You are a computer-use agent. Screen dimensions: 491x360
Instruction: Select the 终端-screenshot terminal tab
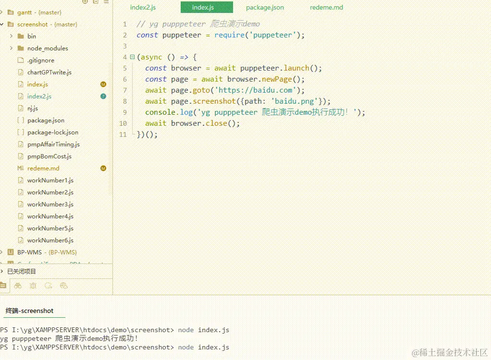click(33, 311)
